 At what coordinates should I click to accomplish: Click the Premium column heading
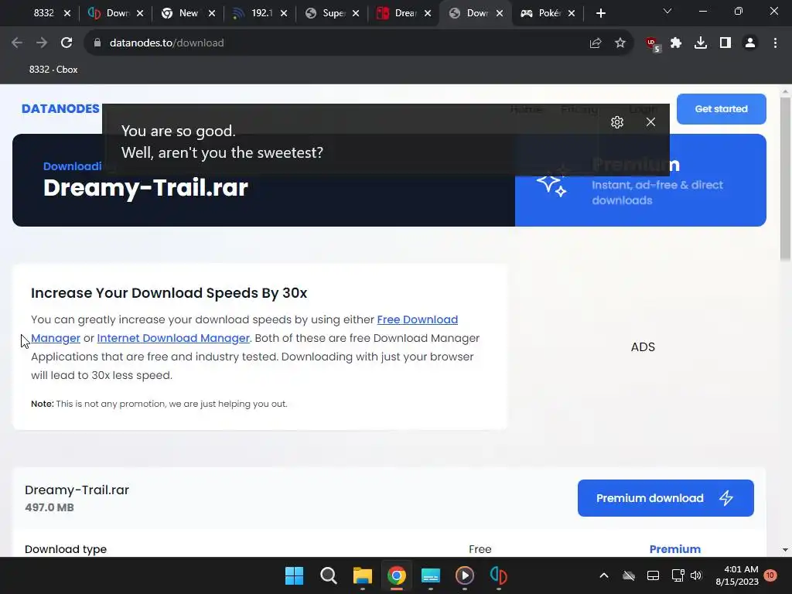tap(674, 549)
